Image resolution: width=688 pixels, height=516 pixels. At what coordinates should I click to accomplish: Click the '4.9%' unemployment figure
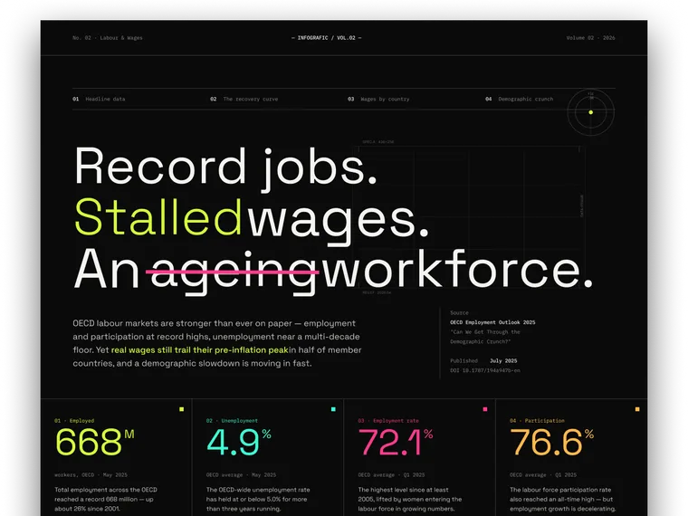pyautogui.click(x=239, y=442)
